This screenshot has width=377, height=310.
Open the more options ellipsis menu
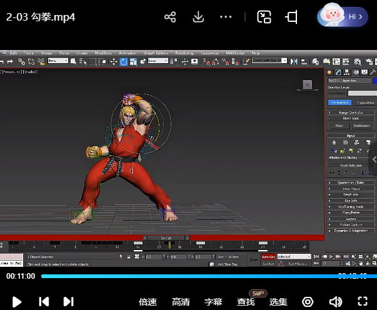226,17
